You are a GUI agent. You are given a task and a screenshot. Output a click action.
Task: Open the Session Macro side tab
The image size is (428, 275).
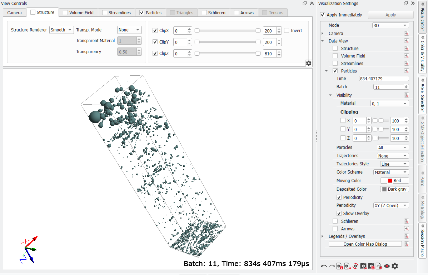pos(422,240)
